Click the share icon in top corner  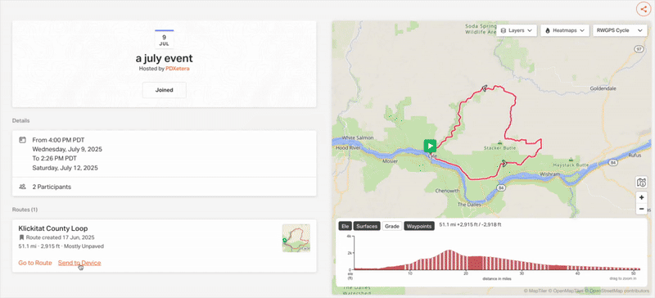click(x=643, y=9)
